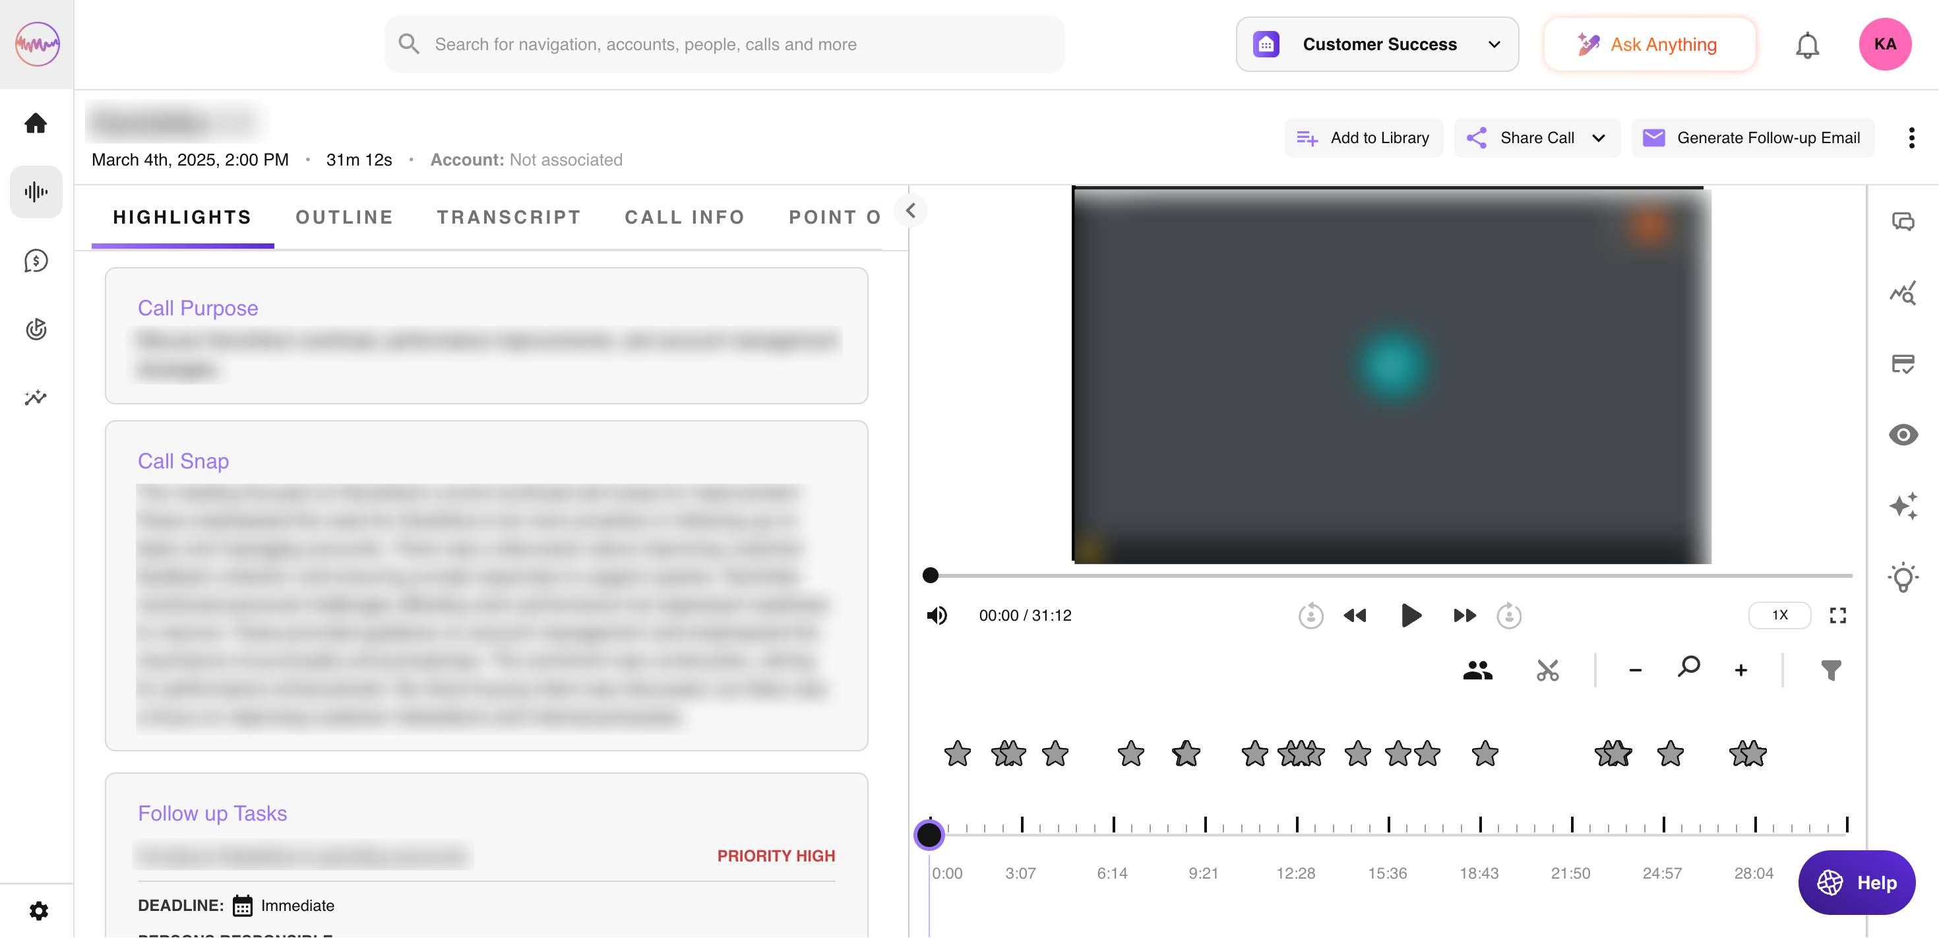This screenshot has height=938, width=1939.
Task: Click the search input field
Action: tap(724, 44)
